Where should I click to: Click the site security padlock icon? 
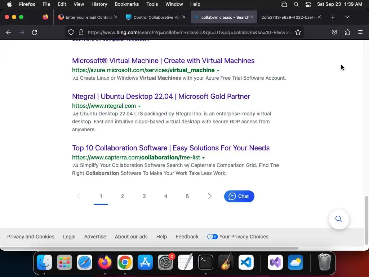pyautogui.click(x=81, y=32)
